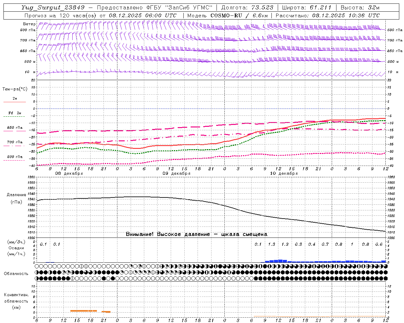404x323 pixels.
Task: Click the (мм/3ч.) precipitation unit label
Action: click(x=16, y=242)
